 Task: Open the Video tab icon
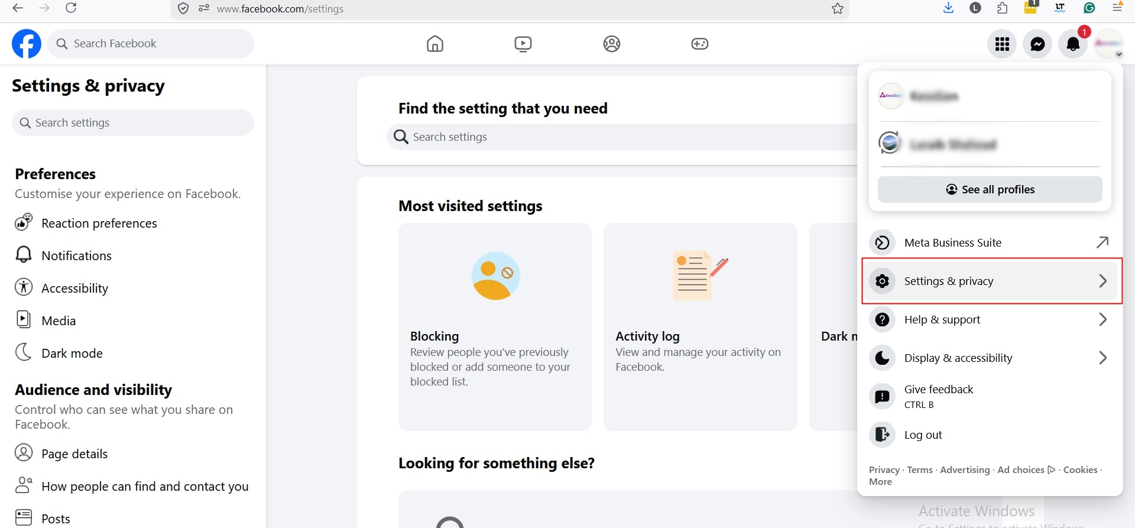[x=523, y=44]
